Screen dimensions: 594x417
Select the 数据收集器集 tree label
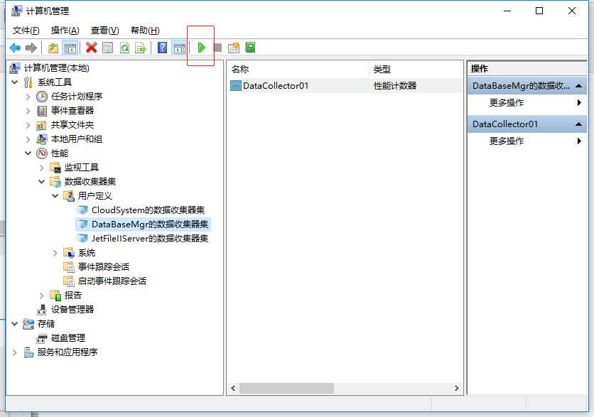coord(90,182)
